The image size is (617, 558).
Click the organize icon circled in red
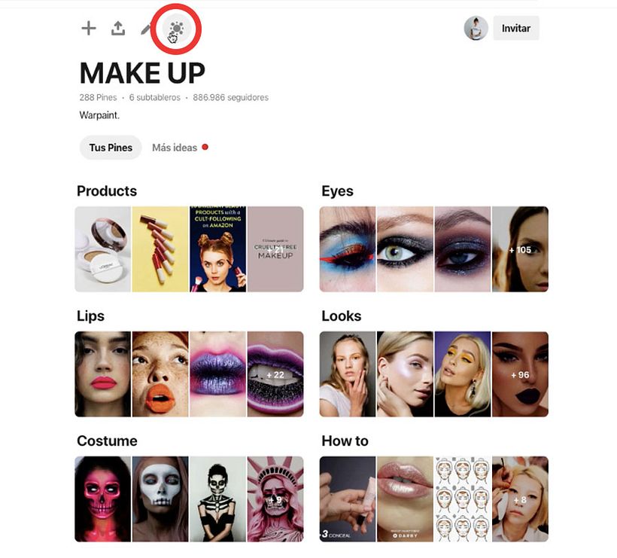(x=177, y=29)
